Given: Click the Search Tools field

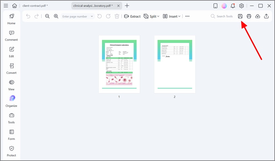Looking at the screenshot, I should point(222,16).
